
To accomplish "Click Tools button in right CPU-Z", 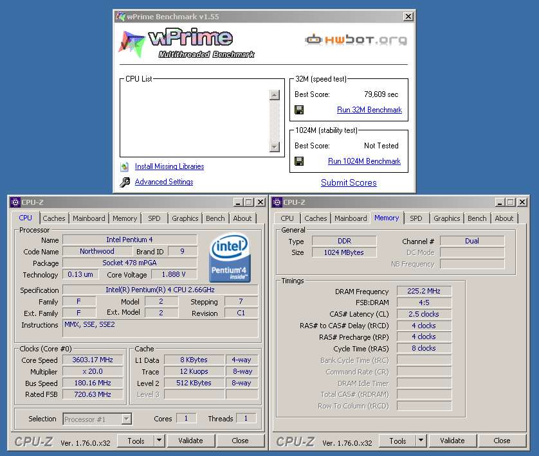I will pos(397,441).
